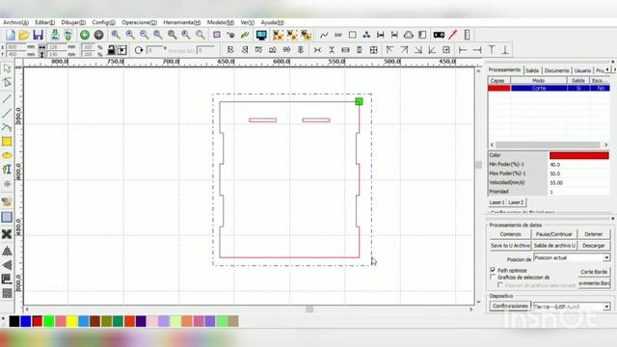Switch to the Salida tab
Image resolution: width=617 pixels, height=347 pixels.
[x=532, y=70]
